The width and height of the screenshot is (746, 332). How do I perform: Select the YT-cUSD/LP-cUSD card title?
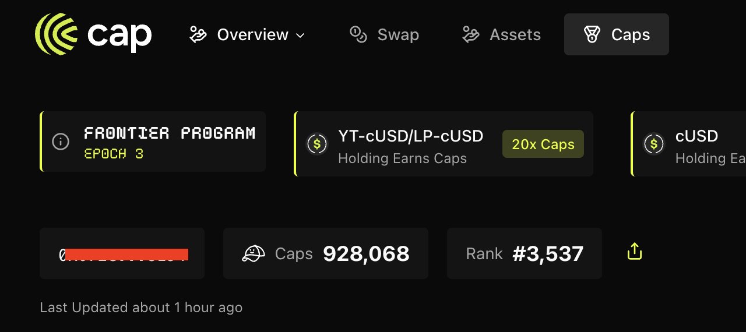pyautogui.click(x=410, y=136)
